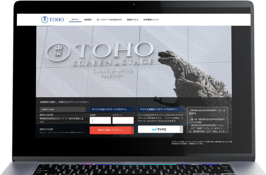Open the 2021/11/29 news entry

point(62,131)
